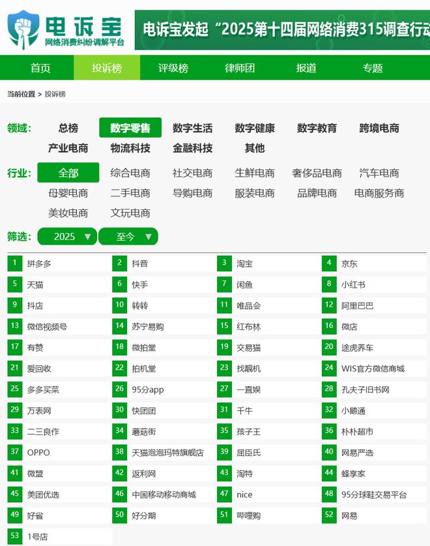
Task: Click the number 8 badge for 小红书
Action: coord(329,284)
